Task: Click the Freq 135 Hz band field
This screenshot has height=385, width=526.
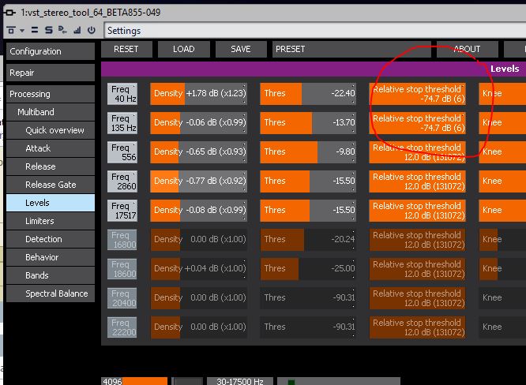Action: pos(122,123)
